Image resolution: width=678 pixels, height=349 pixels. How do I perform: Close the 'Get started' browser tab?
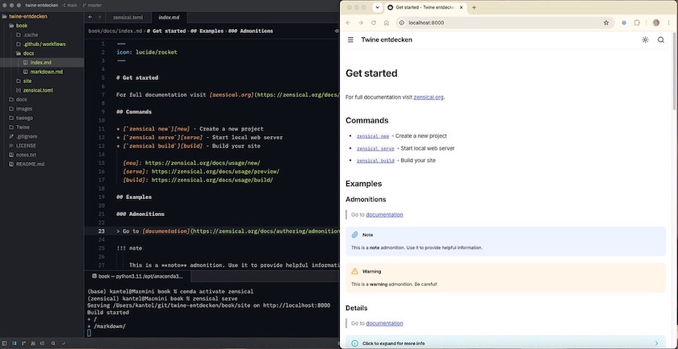pyautogui.click(x=462, y=7)
